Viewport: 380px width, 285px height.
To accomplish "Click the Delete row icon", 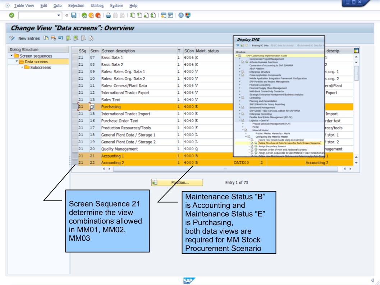I will tap(53, 38).
